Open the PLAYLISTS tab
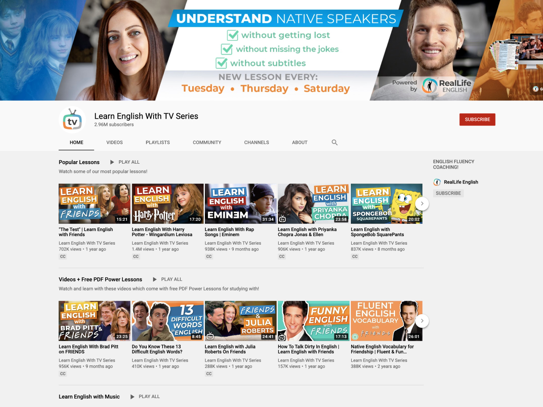Image resolution: width=543 pixels, height=407 pixels. [x=158, y=142]
